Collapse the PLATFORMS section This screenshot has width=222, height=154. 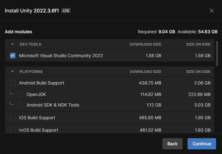[12, 72]
